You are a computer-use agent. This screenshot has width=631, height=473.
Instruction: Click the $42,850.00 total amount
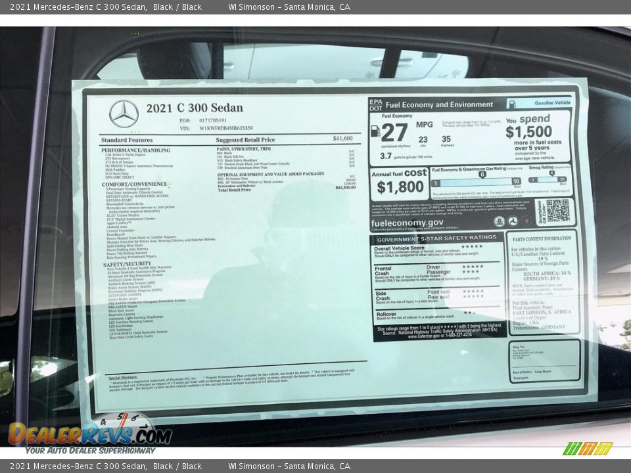(x=346, y=187)
